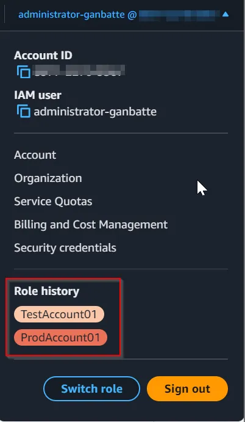Screen dimensions: 245x422
Task: Click the Role history heading
Action: [x=47, y=291]
